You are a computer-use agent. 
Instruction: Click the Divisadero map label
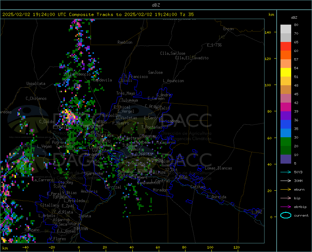[169, 121]
